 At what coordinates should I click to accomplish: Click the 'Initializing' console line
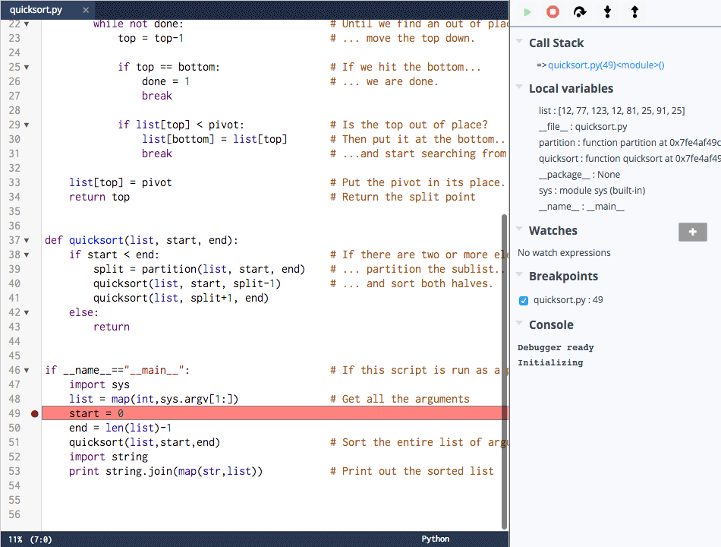pos(550,362)
